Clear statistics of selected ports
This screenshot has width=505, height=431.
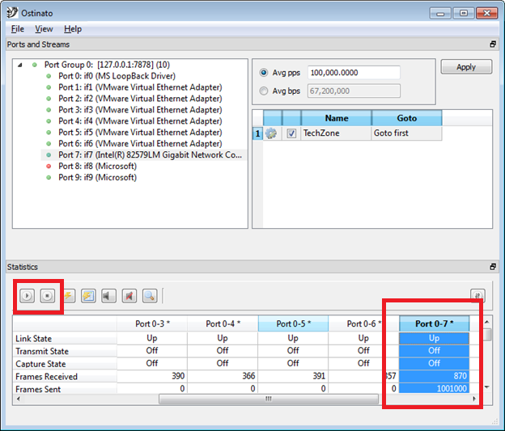click(68, 295)
